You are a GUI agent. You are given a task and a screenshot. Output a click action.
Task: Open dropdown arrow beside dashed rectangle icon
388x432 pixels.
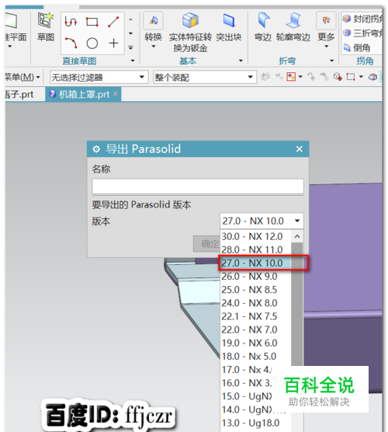point(361,77)
